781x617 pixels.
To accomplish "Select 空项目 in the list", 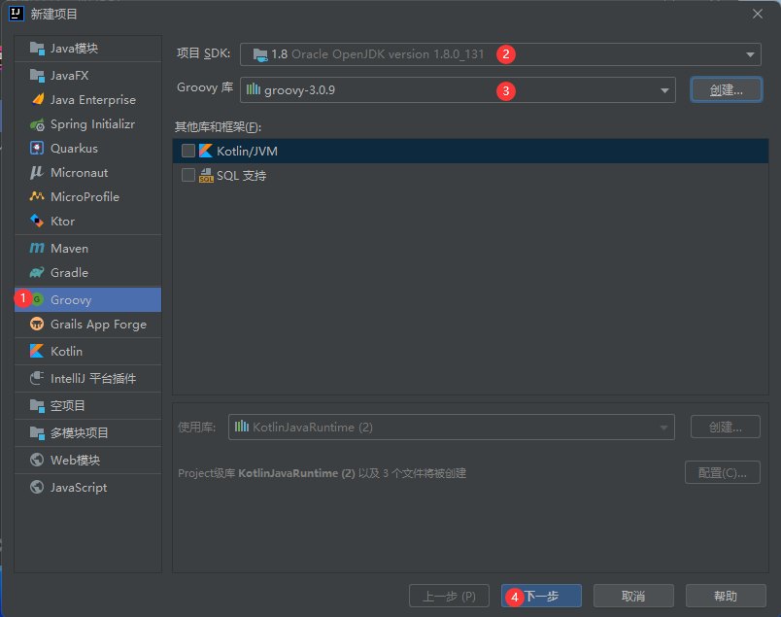I will (87, 406).
